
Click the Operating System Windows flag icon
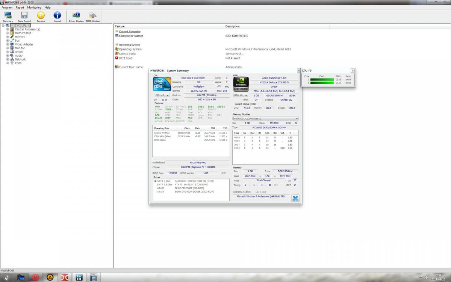tap(117, 49)
